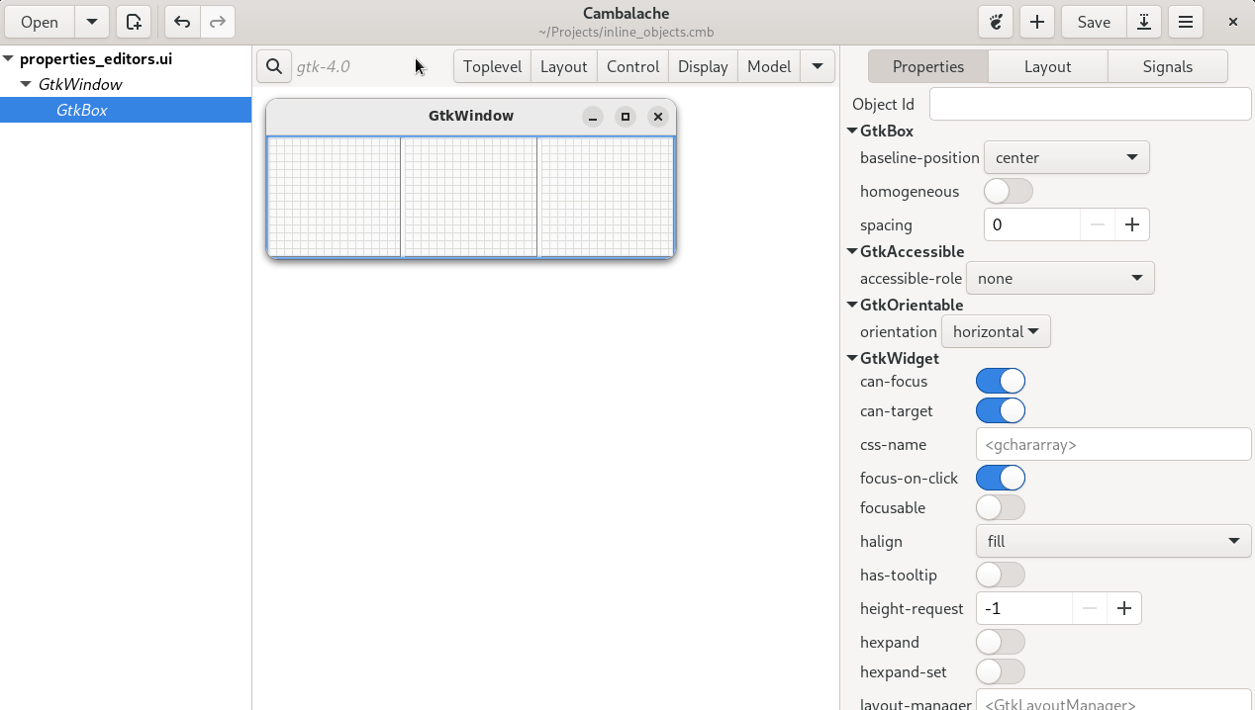Select GtkBox in the object tree
Screen dimensions: 1255x710
(126, 110)
